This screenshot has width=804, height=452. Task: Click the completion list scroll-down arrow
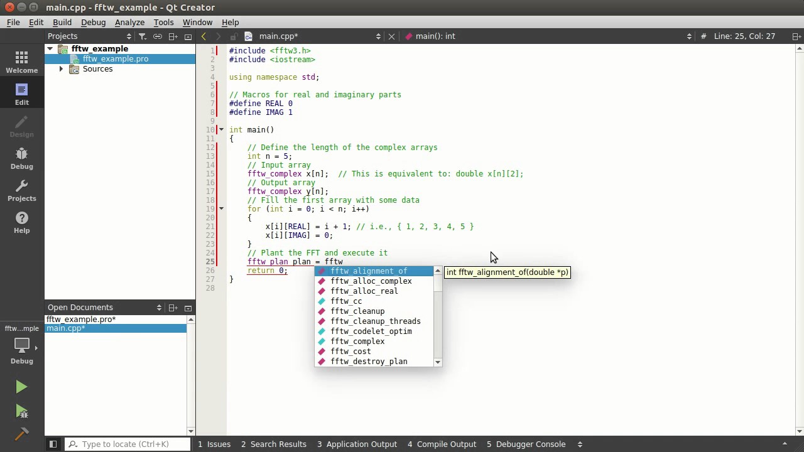tap(438, 362)
